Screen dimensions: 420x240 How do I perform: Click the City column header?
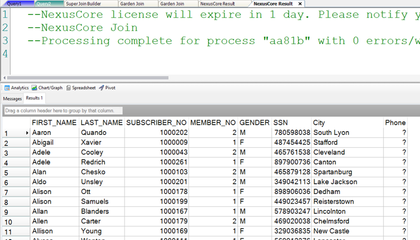point(319,123)
